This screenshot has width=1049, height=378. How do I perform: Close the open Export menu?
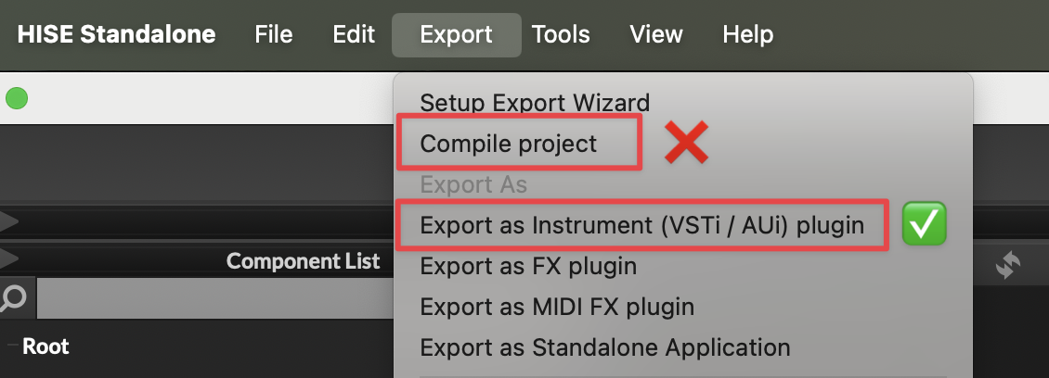(456, 35)
